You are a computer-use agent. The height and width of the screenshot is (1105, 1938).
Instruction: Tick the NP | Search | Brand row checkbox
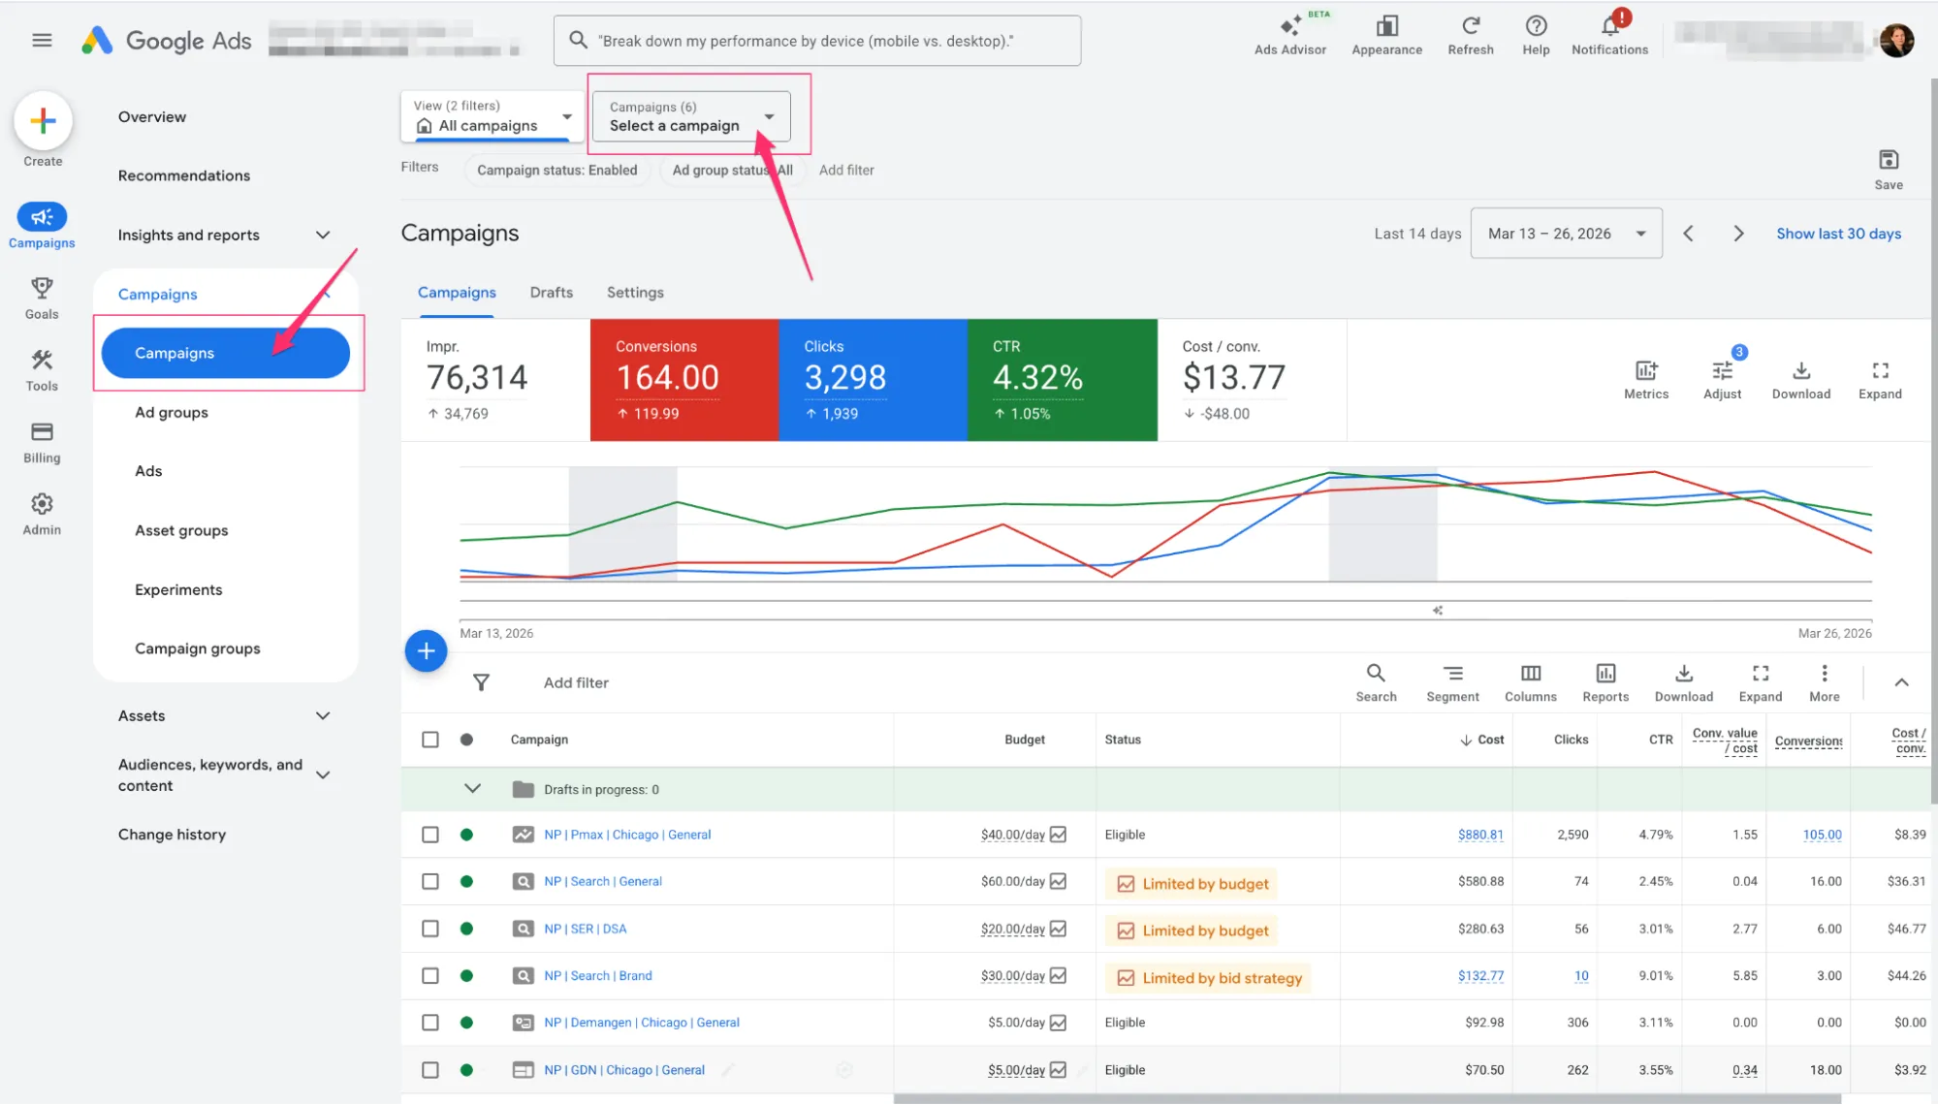tap(430, 976)
